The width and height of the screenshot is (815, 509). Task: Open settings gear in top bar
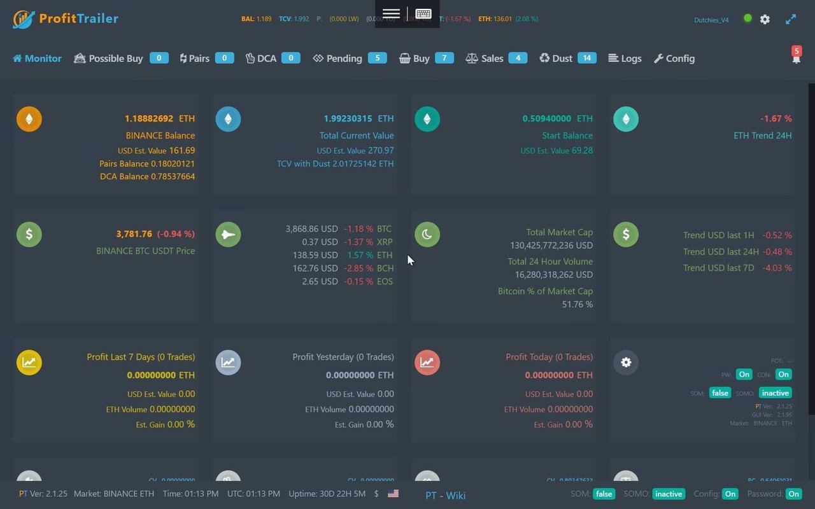(x=765, y=19)
